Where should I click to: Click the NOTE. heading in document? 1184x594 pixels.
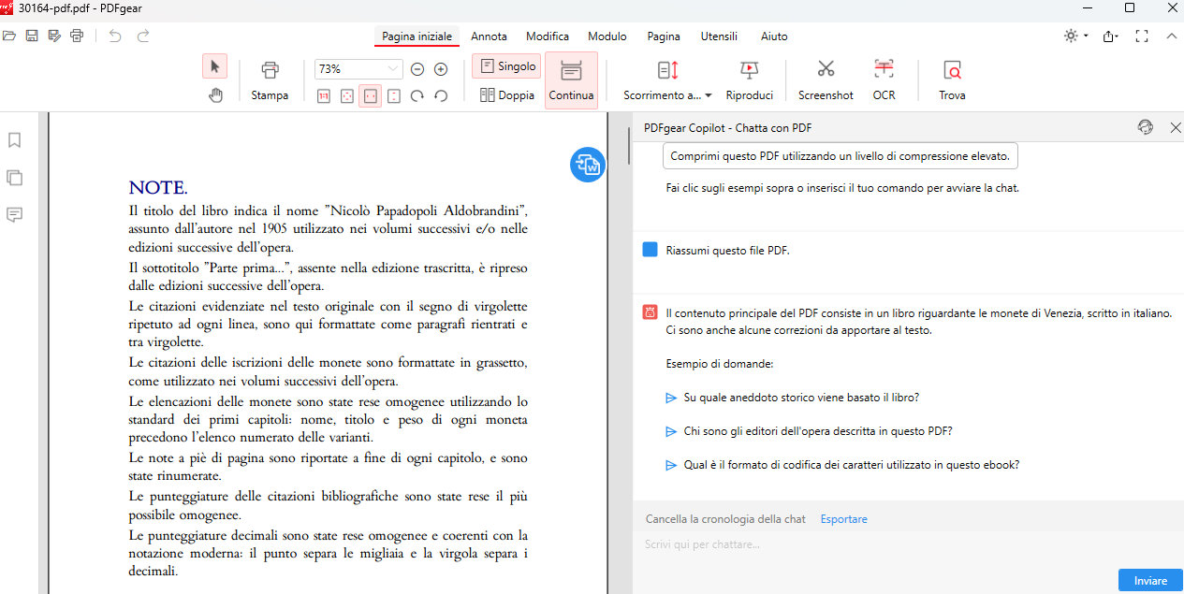point(157,187)
